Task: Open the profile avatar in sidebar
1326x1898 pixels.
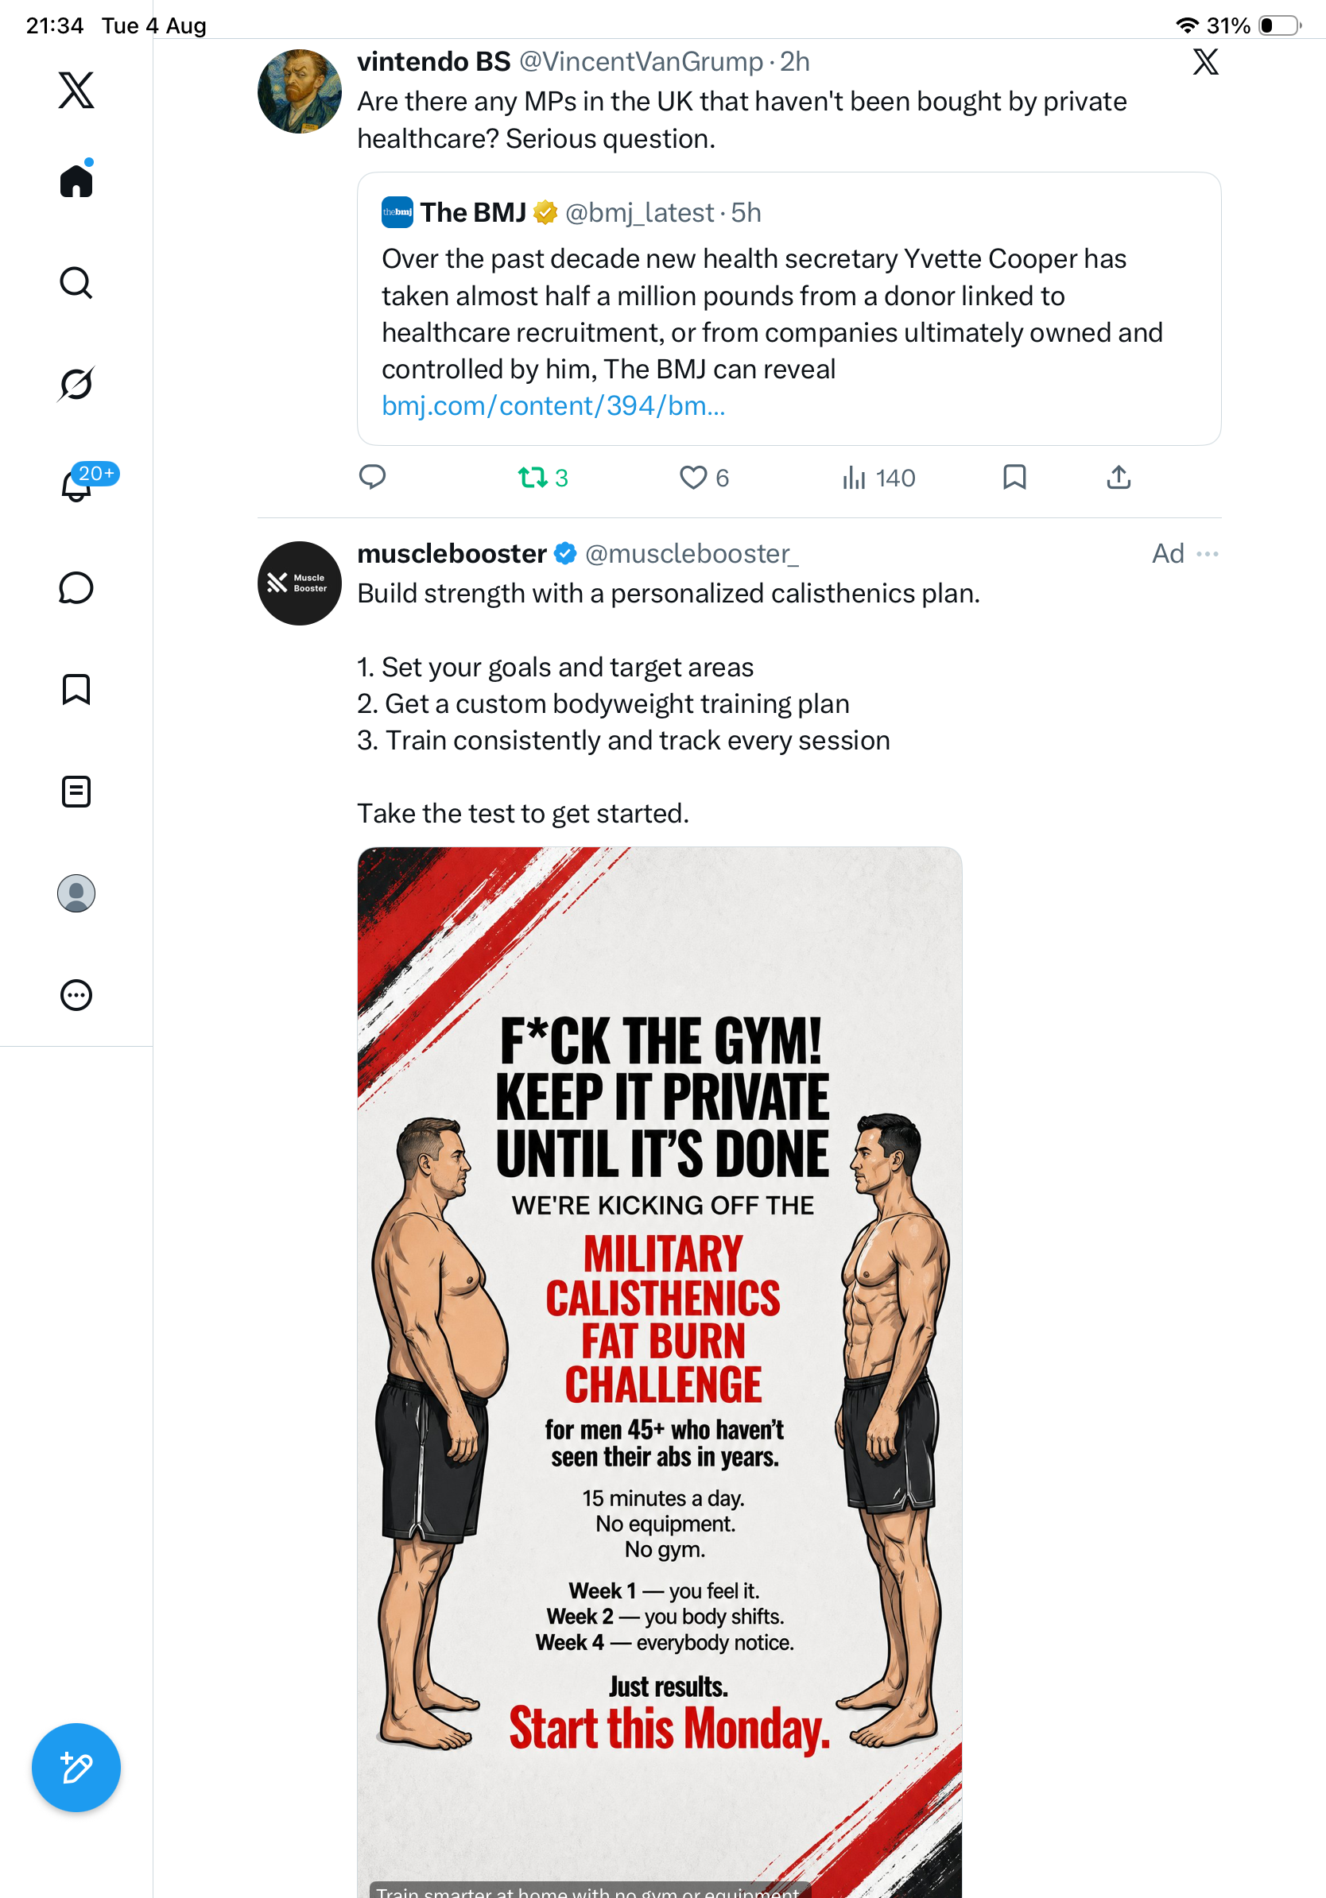Action: [76, 893]
